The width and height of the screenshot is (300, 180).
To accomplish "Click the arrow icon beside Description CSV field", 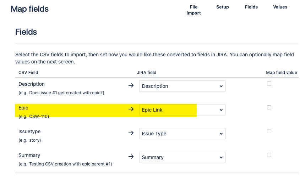I will point(131,85).
